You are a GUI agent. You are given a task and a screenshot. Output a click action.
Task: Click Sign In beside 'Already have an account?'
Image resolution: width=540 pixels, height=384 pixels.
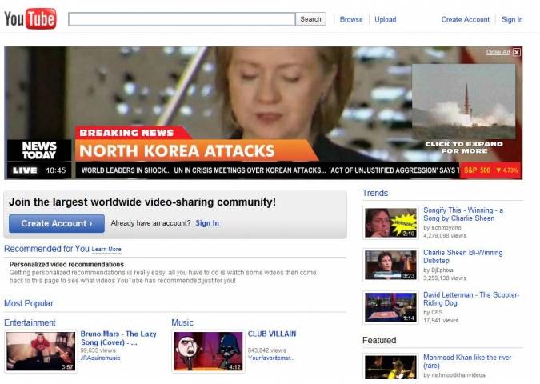point(207,223)
